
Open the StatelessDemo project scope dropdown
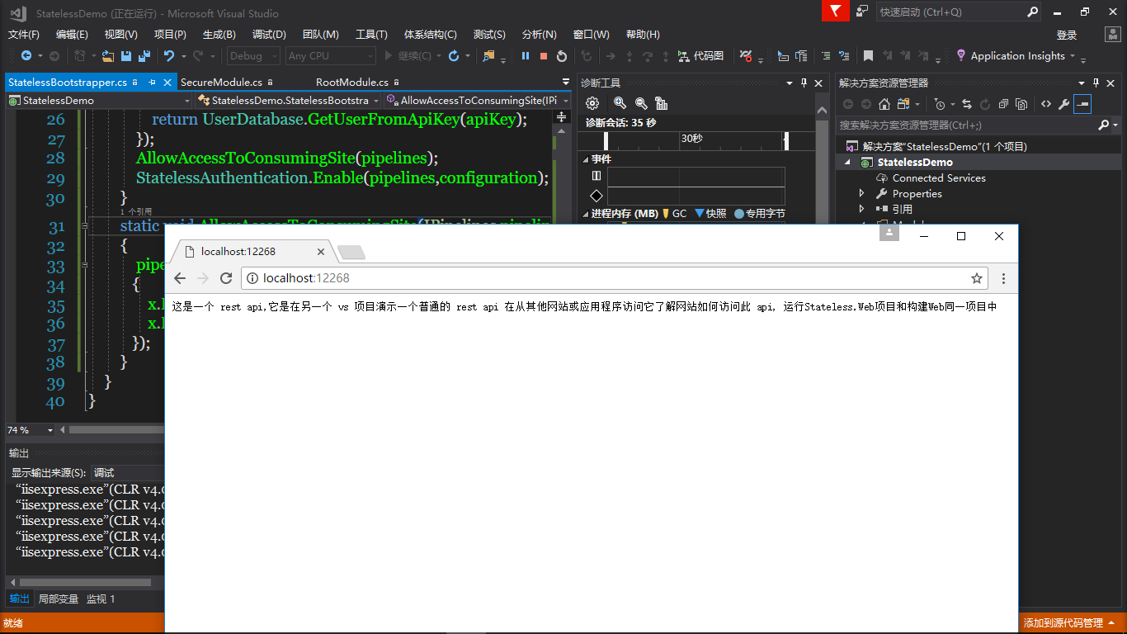(x=99, y=101)
